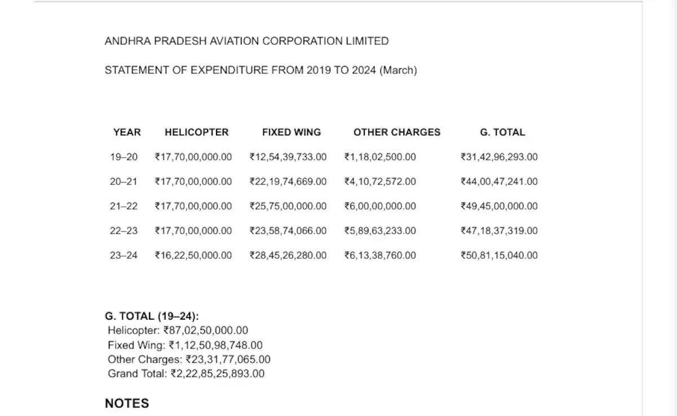Click the HELICOPTER column header
677x416 pixels.
[196, 132]
